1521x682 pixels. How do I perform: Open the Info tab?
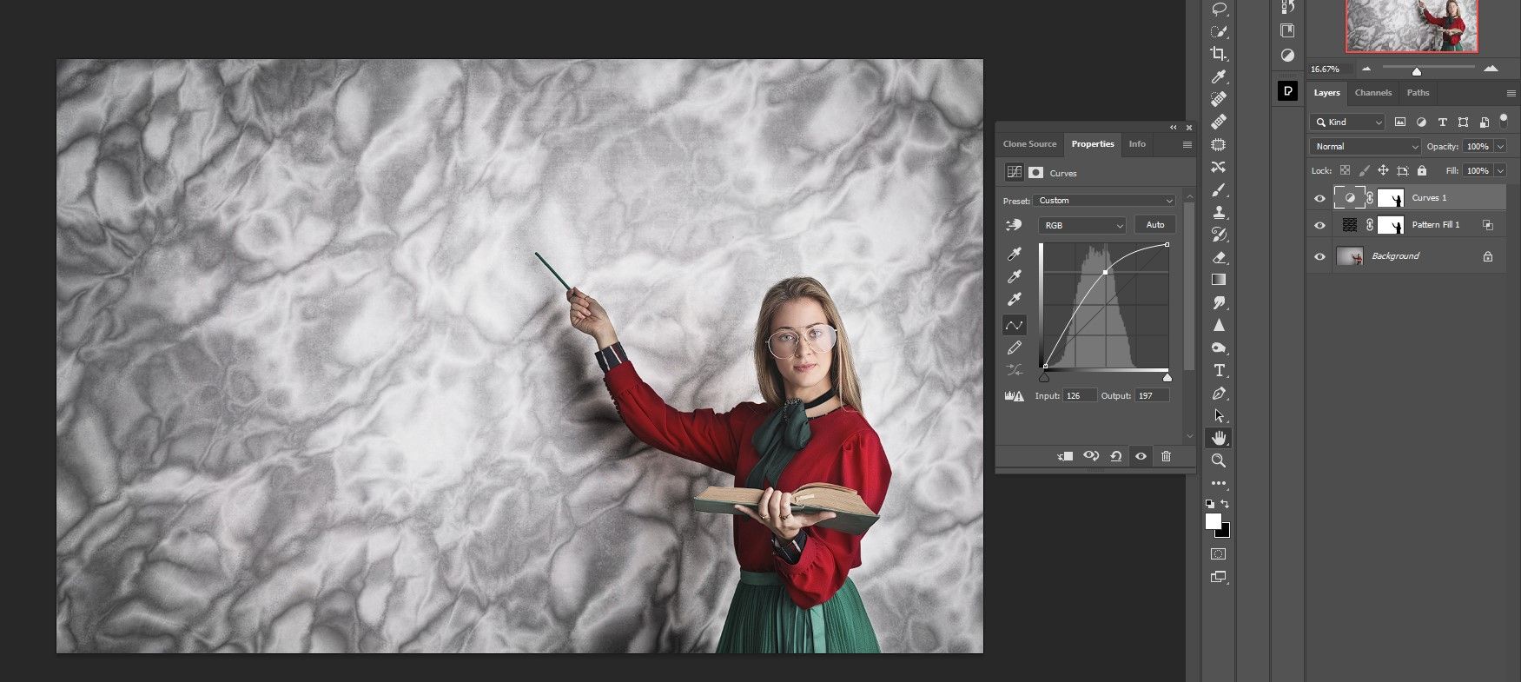point(1137,144)
